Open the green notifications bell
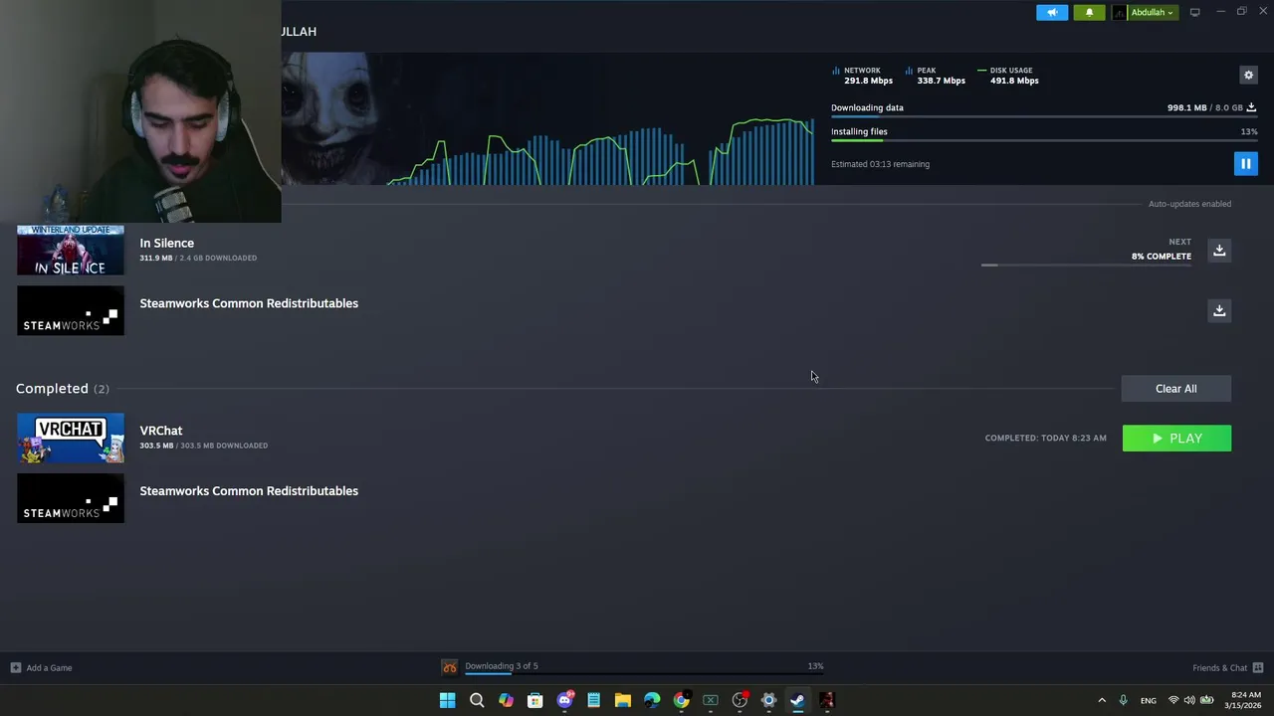 [x=1089, y=12]
